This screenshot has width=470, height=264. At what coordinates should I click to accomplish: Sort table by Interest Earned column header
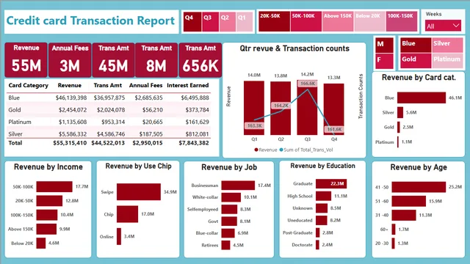tap(188, 85)
